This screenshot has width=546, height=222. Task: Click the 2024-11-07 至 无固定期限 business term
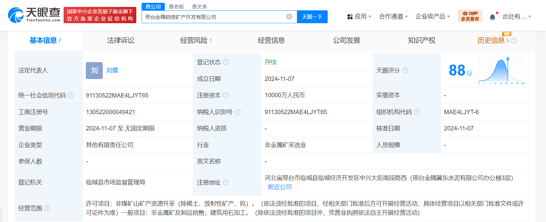pos(120,128)
